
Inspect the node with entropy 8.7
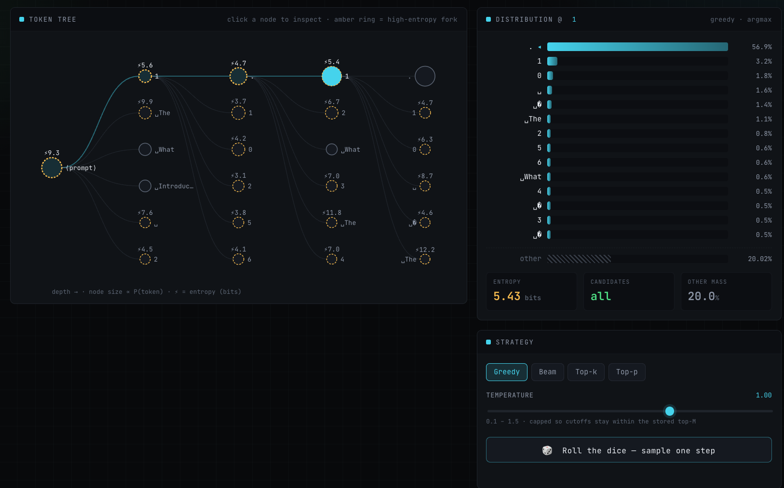425,186
